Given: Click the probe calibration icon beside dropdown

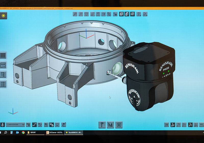Looking at the screenshot, I should click(28, 125).
